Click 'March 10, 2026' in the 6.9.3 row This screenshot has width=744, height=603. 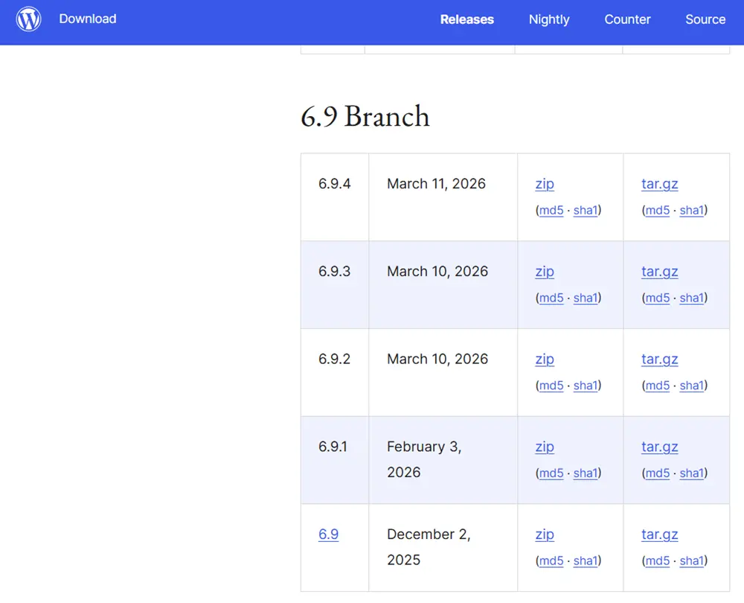pyautogui.click(x=437, y=272)
